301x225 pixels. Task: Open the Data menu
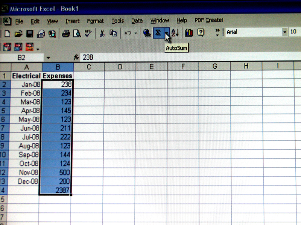coord(137,21)
